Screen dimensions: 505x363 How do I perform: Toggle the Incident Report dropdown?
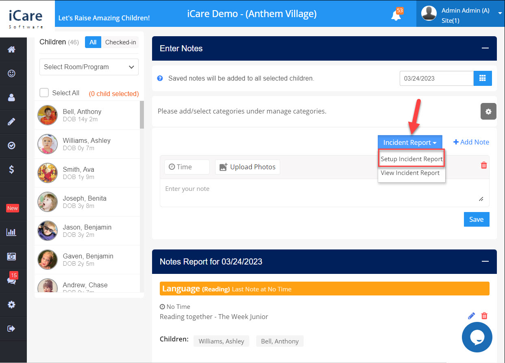coord(410,142)
